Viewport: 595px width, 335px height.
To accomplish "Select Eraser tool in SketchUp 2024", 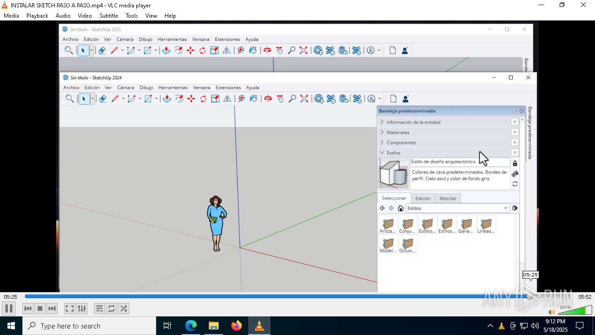I will 102,99.
